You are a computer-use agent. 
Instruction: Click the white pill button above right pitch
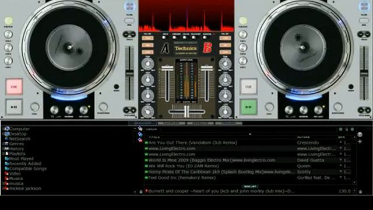pos(364,21)
